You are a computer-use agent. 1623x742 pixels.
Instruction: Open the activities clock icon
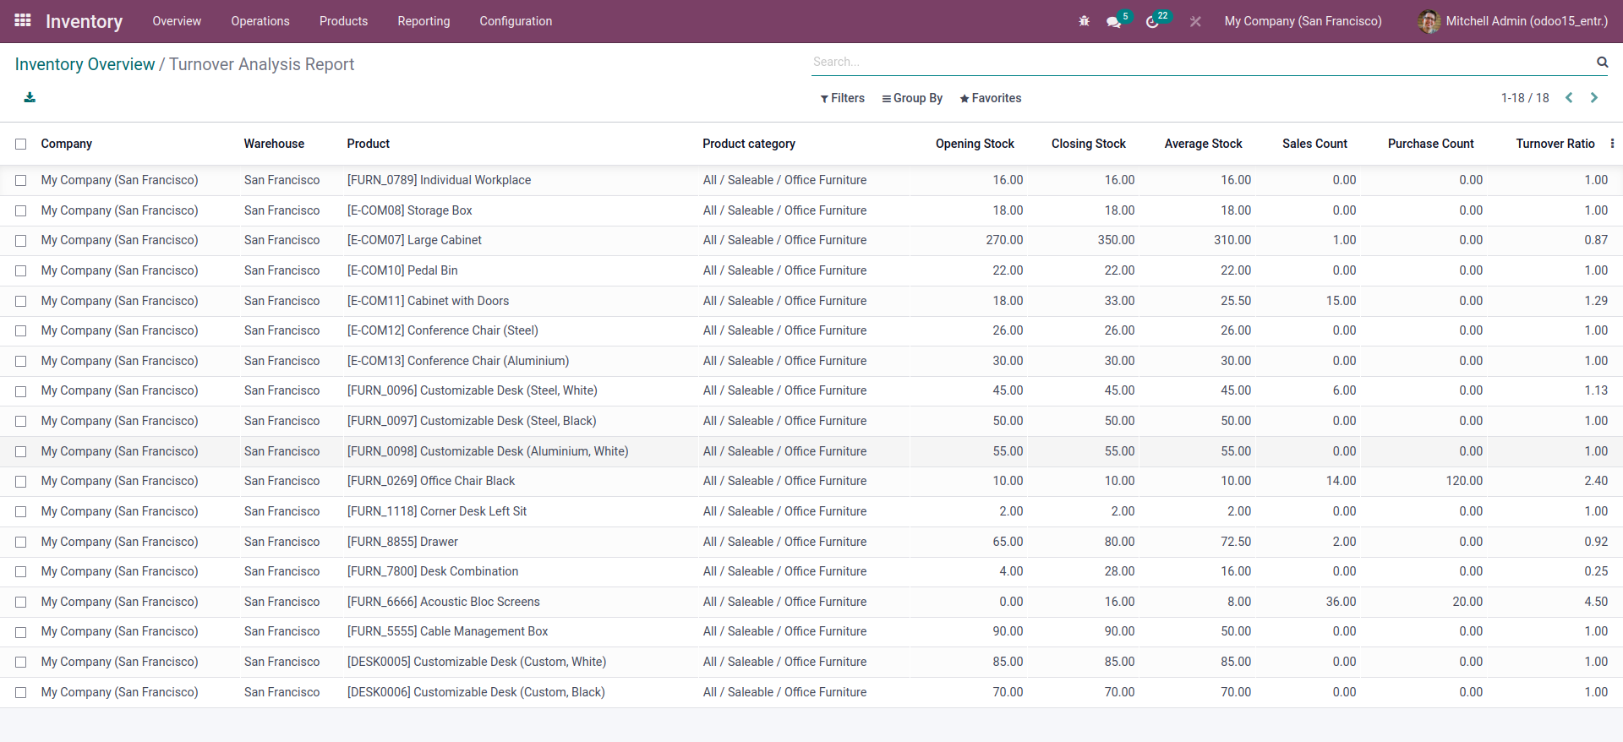[x=1152, y=22]
